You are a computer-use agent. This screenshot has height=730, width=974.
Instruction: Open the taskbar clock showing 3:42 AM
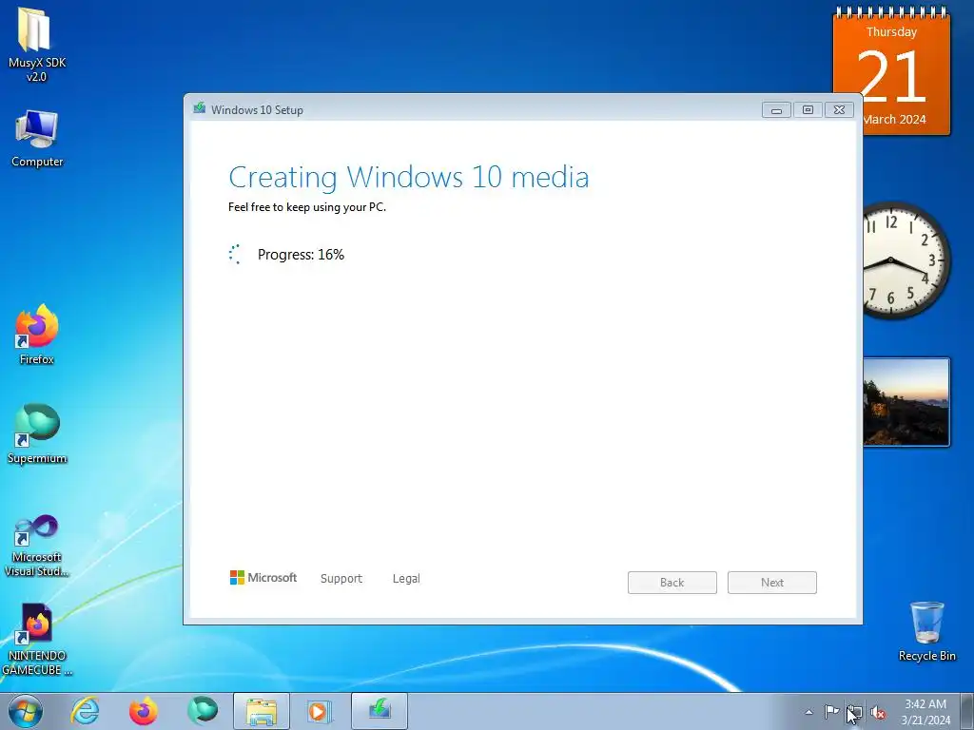point(925,712)
